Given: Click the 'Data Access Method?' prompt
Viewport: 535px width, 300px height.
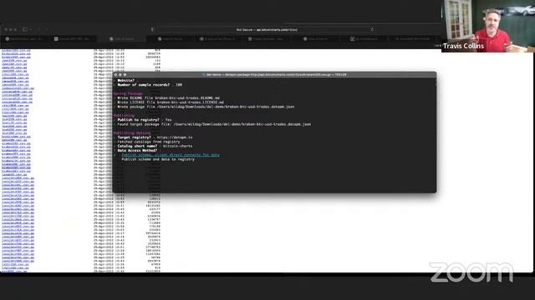Looking at the screenshot, I should pos(137,150).
